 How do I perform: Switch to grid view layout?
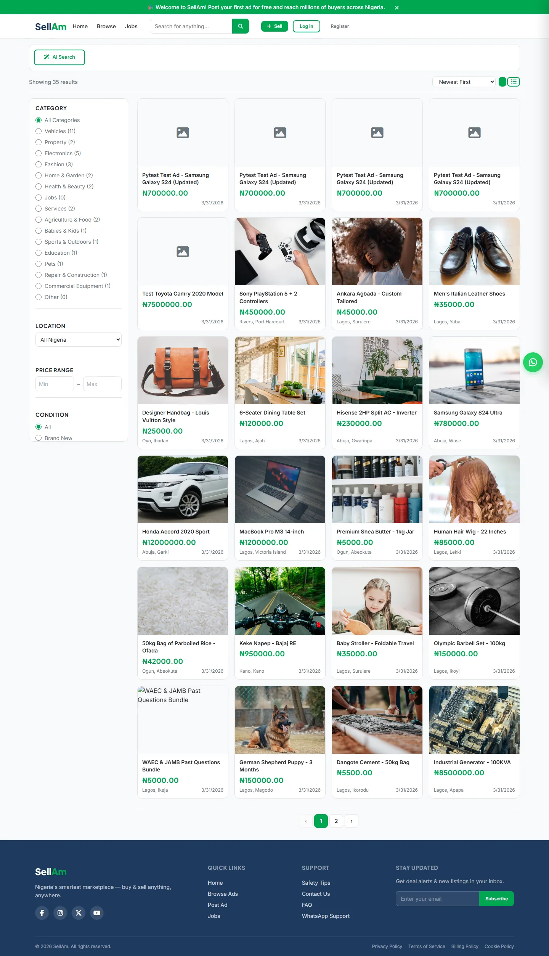point(502,82)
